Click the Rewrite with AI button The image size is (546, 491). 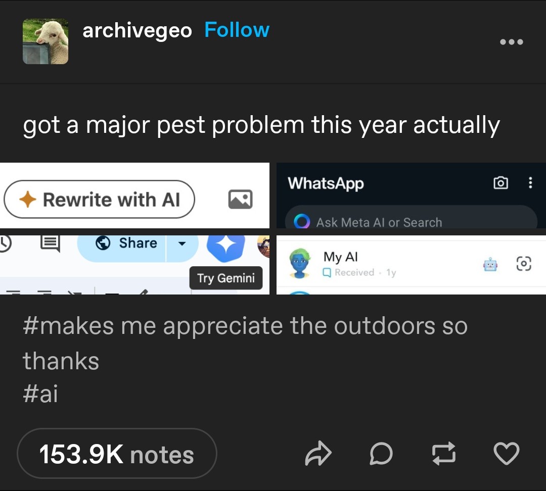(99, 200)
